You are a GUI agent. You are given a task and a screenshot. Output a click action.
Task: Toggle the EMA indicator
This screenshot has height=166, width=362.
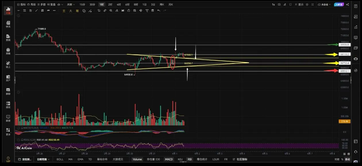80,159
